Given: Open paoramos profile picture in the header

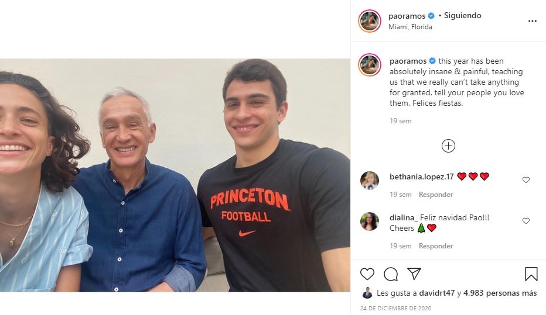Looking at the screenshot, I should [370, 21].
